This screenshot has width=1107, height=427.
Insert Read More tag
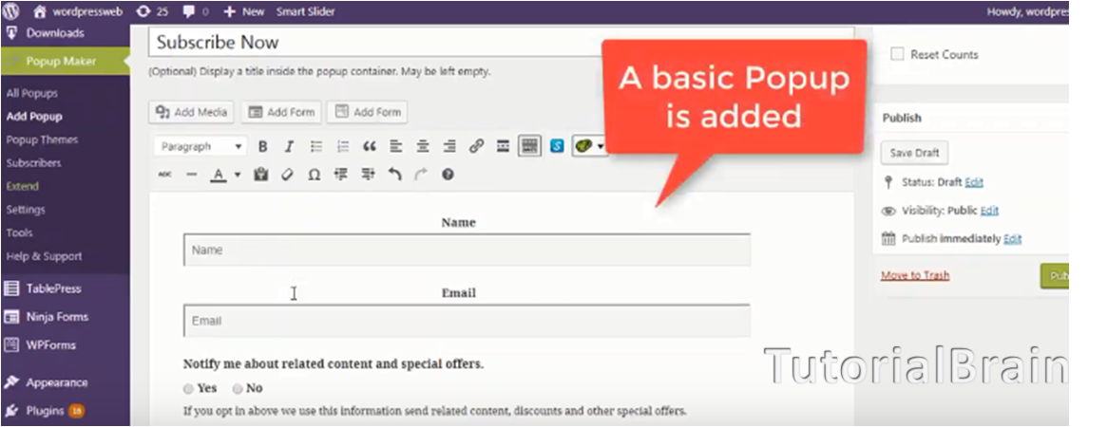503,146
